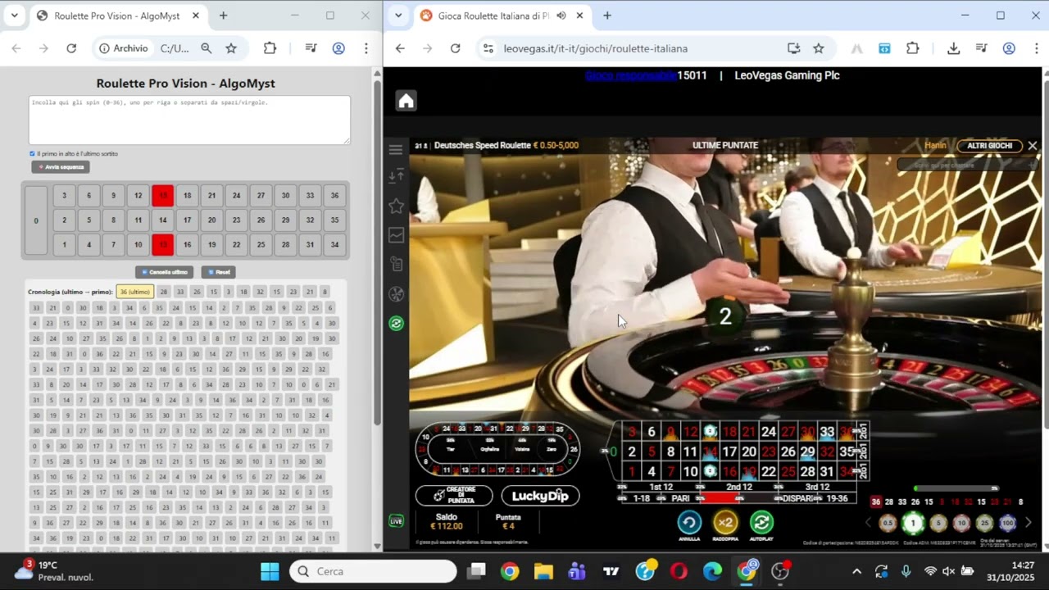Open Opera browser from the taskbar
Screen dimensions: 1049x590
click(x=679, y=571)
